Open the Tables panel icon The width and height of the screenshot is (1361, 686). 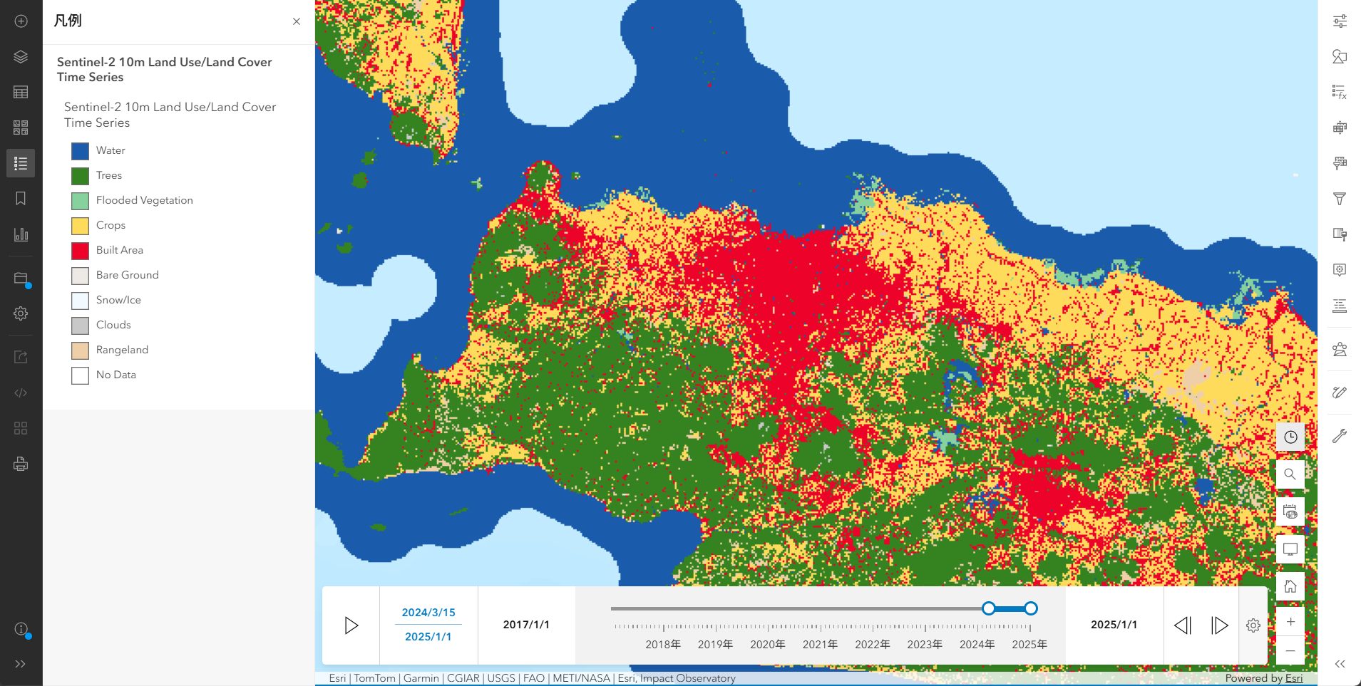21,92
